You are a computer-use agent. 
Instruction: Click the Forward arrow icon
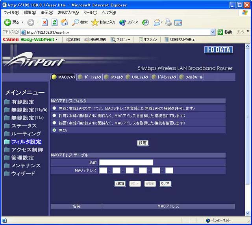point(31,22)
